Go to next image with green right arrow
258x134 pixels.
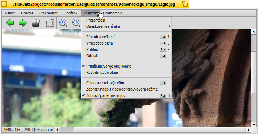23,23
